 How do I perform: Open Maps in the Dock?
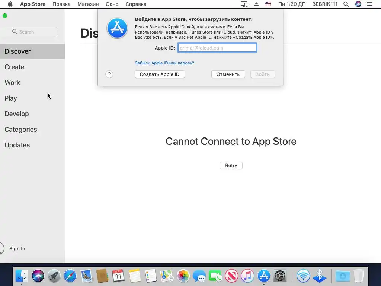[167, 276]
